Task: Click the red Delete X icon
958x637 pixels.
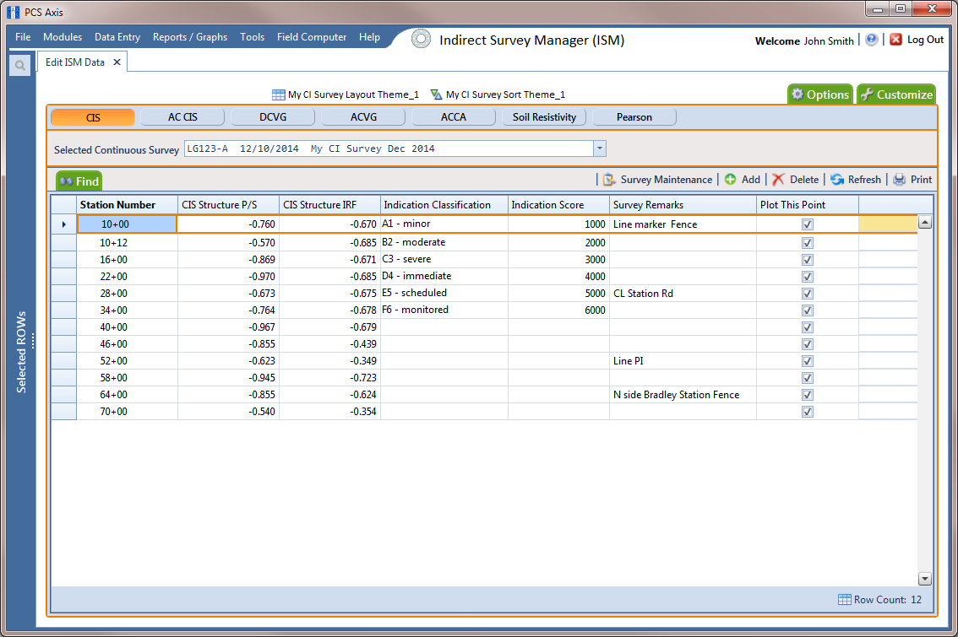Action: point(778,180)
